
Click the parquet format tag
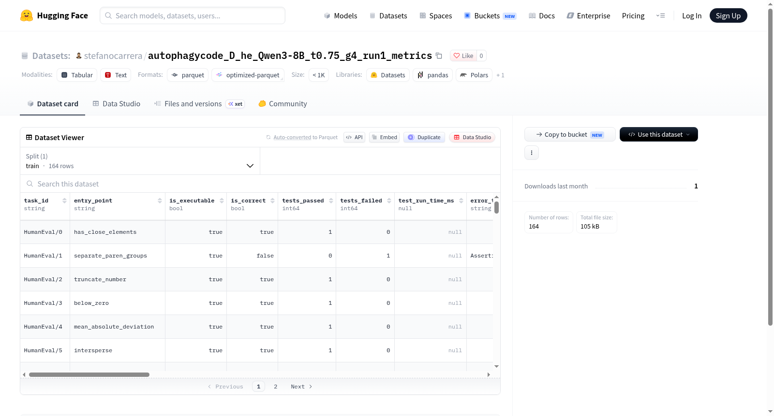(x=188, y=75)
